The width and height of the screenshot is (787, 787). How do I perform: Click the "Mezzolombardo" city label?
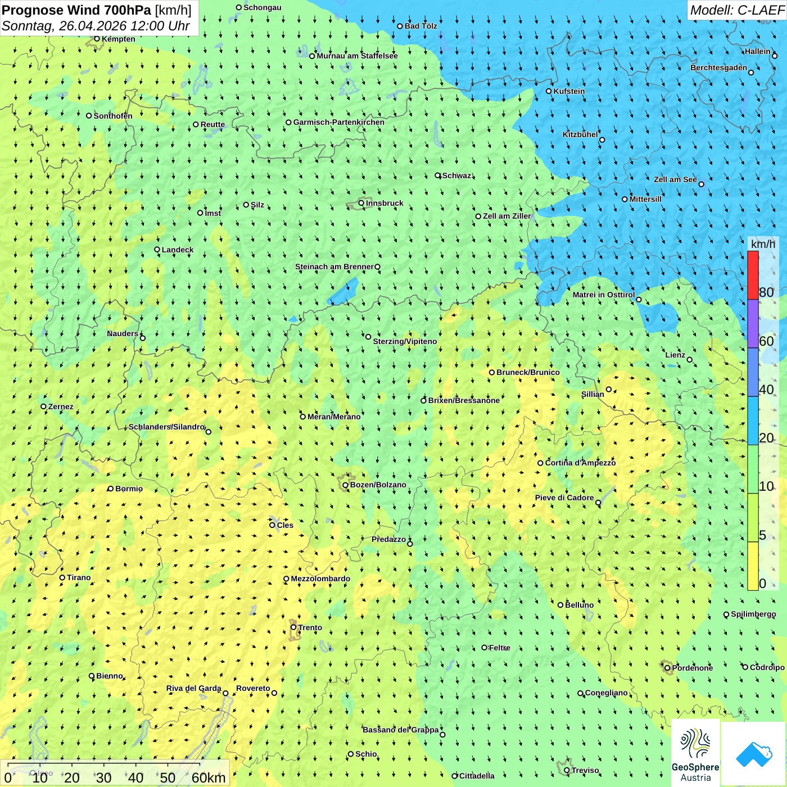320,578
